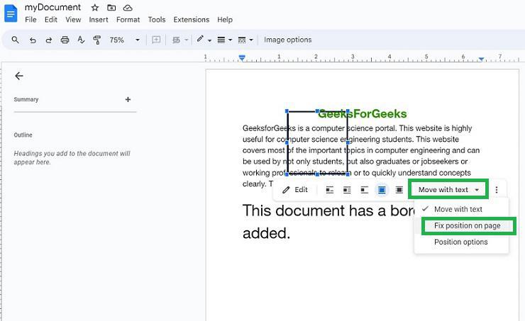The image size is (525, 321).
Task: Click the Summary label in sidebar
Action: pyautogui.click(x=26, y=100)
